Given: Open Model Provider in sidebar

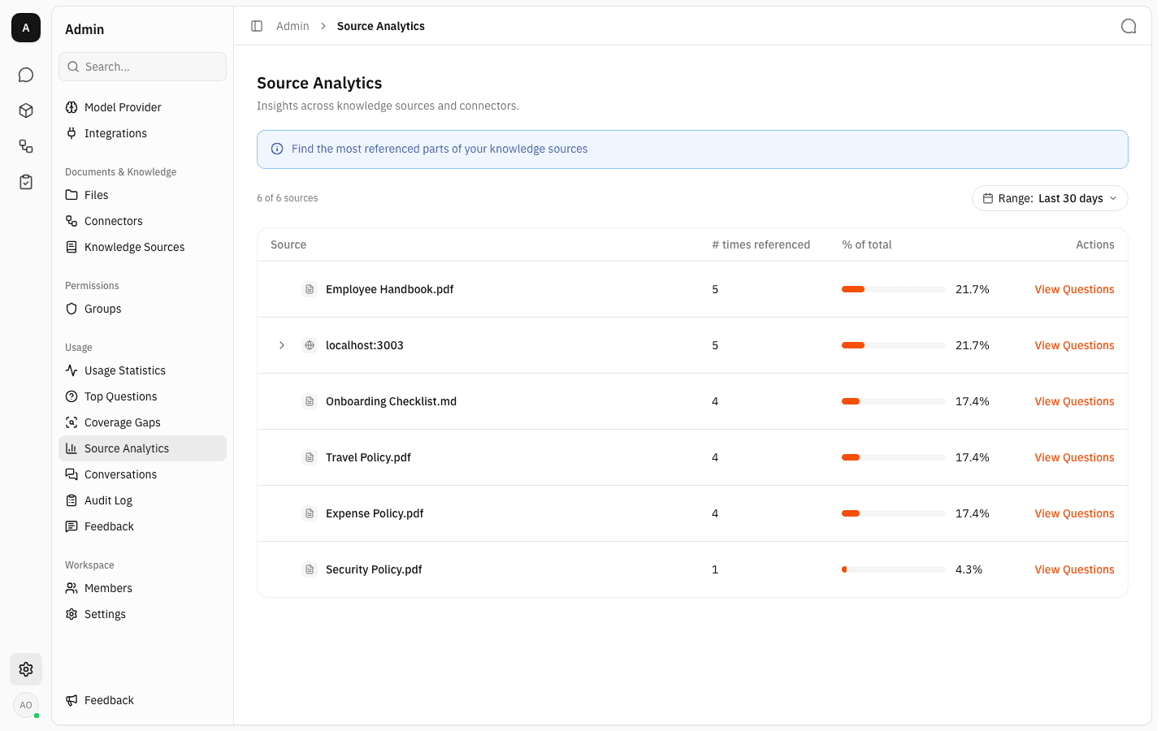Looking at the screenshot, I should coord(142,107).
